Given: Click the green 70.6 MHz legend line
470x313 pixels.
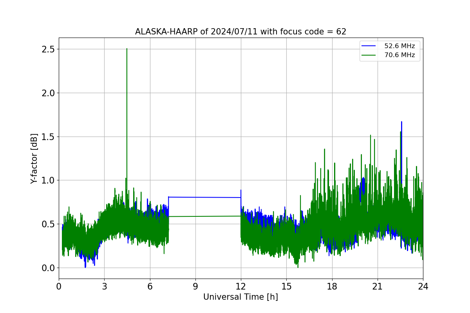Looking at the screenshot, I should pyautogui.click(x=369, y=55).
